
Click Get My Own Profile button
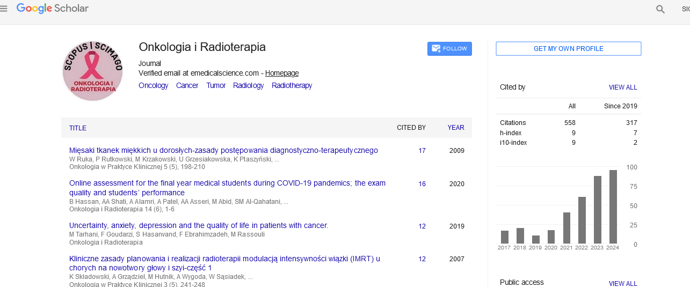tap(568, 49)
